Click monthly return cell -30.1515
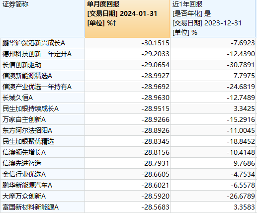Viewport: 257px width, 213px height. point(155,43)
